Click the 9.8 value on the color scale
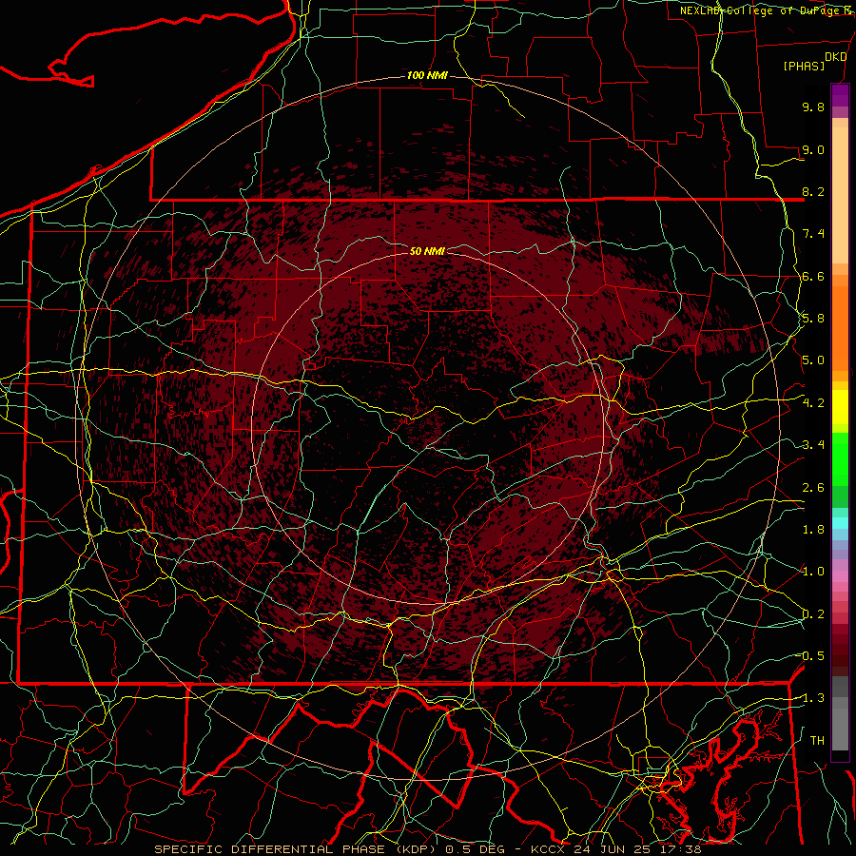 tap(813, 107)
